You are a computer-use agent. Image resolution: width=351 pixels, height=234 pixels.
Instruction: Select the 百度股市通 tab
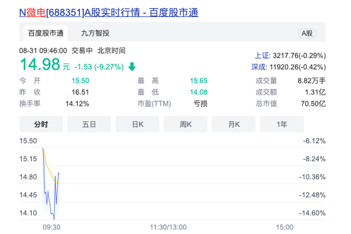coord(46,33)
